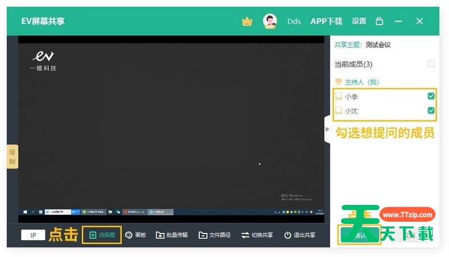Screen dimensions: 449x257
Task: Open the 画板 drawing board
Action: (135, 235)
